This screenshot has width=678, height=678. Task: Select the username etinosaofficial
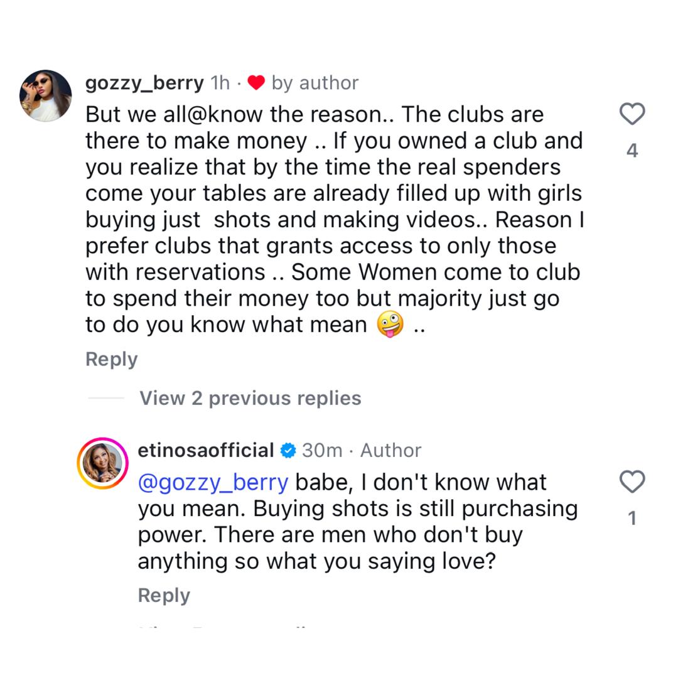click(207, 449)
